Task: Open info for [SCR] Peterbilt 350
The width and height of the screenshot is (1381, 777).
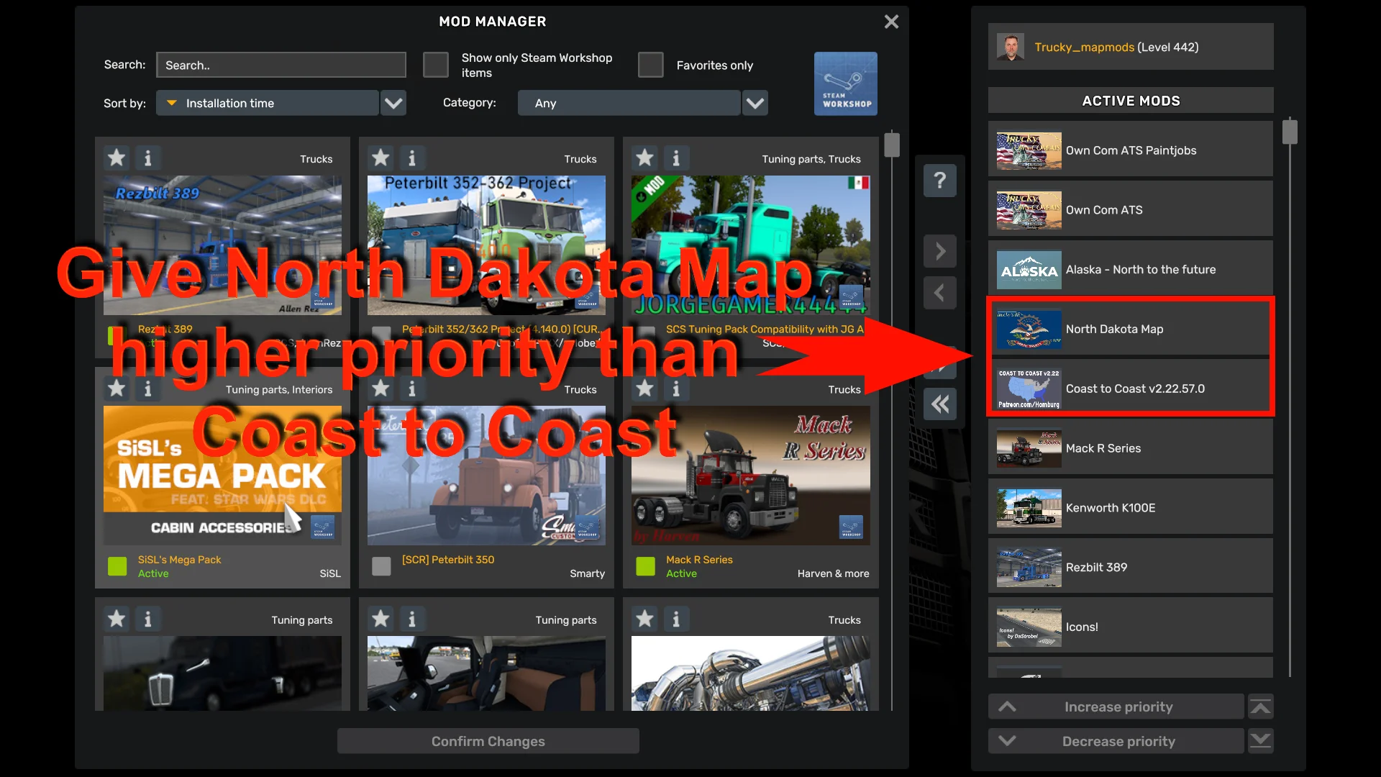Action: (x=412, y=388)
